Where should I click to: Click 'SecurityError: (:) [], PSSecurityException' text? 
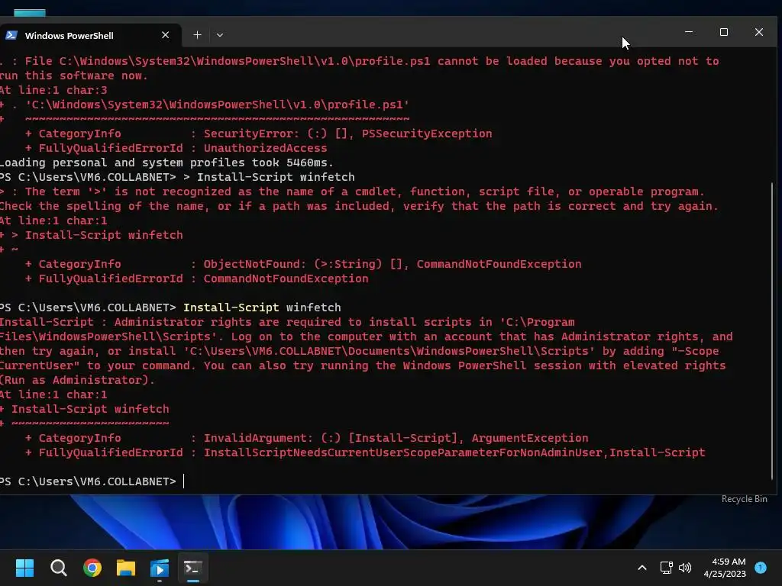(347, 134)
